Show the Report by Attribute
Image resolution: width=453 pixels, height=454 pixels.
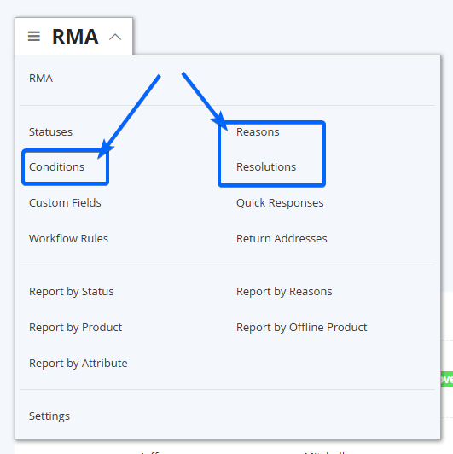[78, 364]
